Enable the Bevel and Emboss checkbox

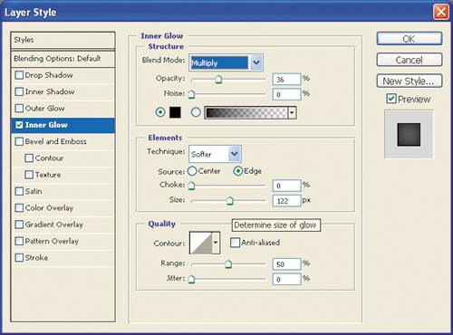tap(19, 141)
